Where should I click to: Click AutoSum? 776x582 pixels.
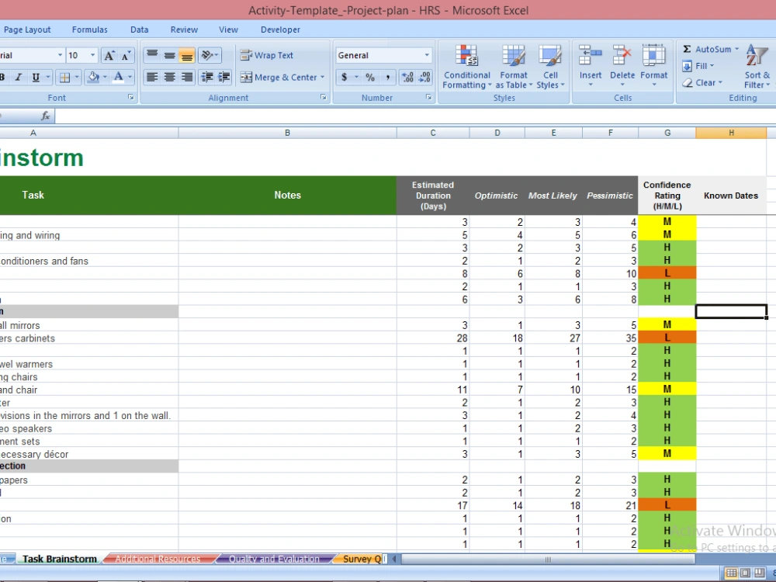click(707, 49)
